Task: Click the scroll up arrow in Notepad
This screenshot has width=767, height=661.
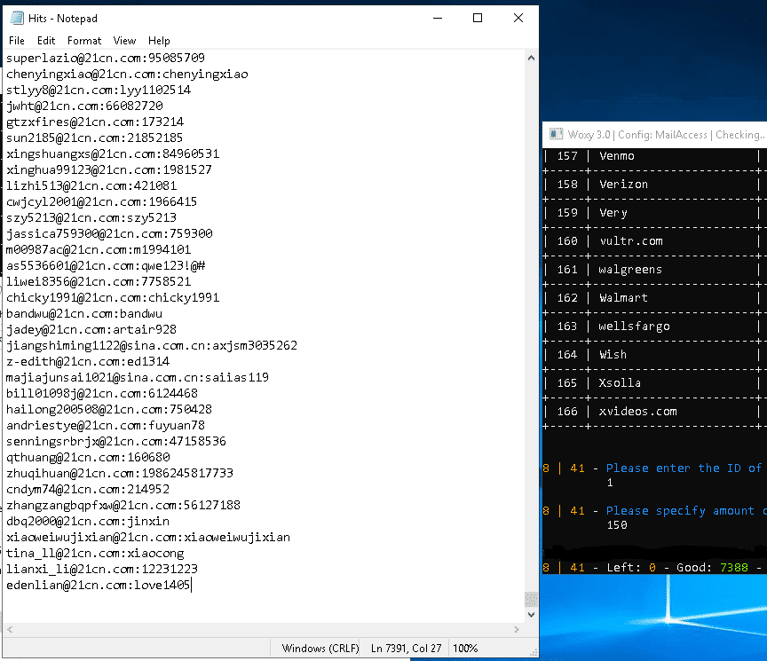Action: (531, 58)
